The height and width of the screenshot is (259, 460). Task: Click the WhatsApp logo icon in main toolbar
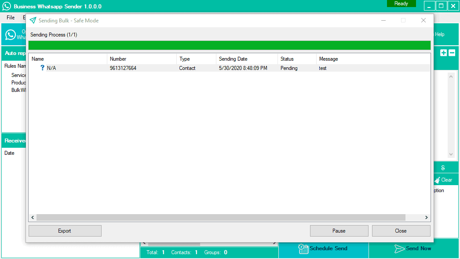click(10, 35)
